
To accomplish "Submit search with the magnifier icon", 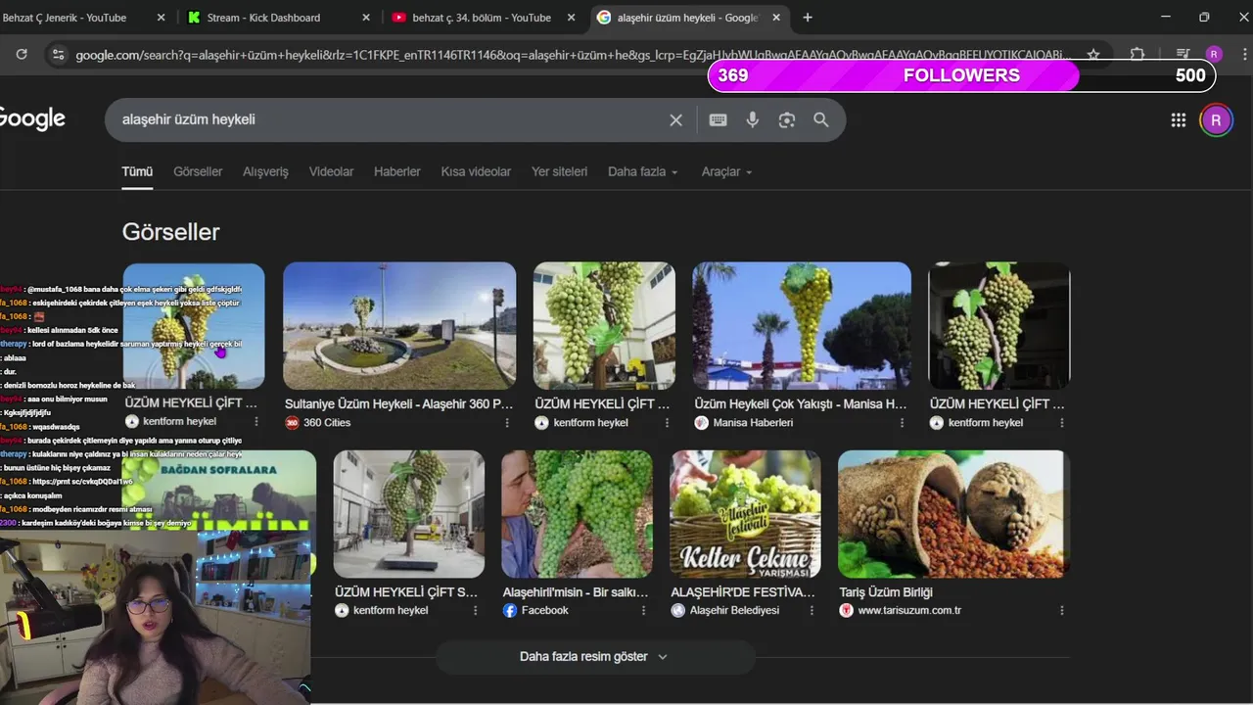I will tap(821, 119).
